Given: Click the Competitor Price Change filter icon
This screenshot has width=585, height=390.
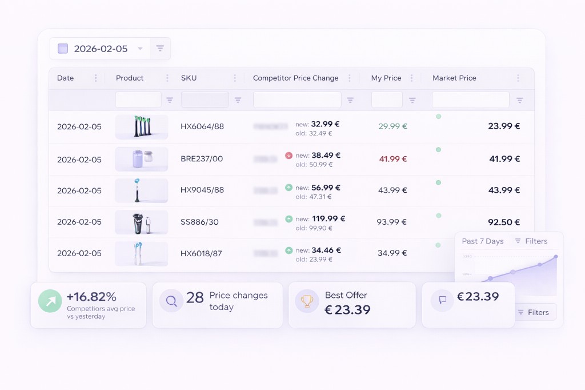Looking at the screenshot, I should coord(350,100).
